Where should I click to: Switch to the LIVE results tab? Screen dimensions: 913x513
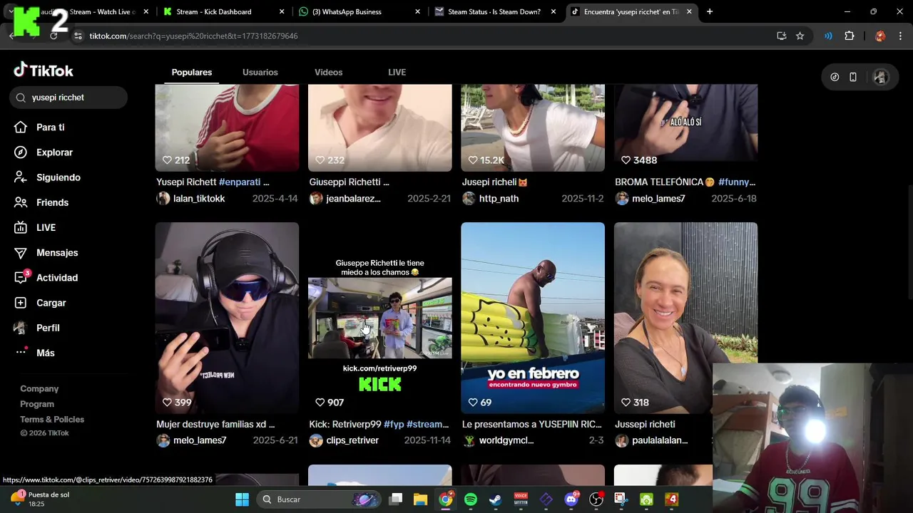tap(397, 72)
